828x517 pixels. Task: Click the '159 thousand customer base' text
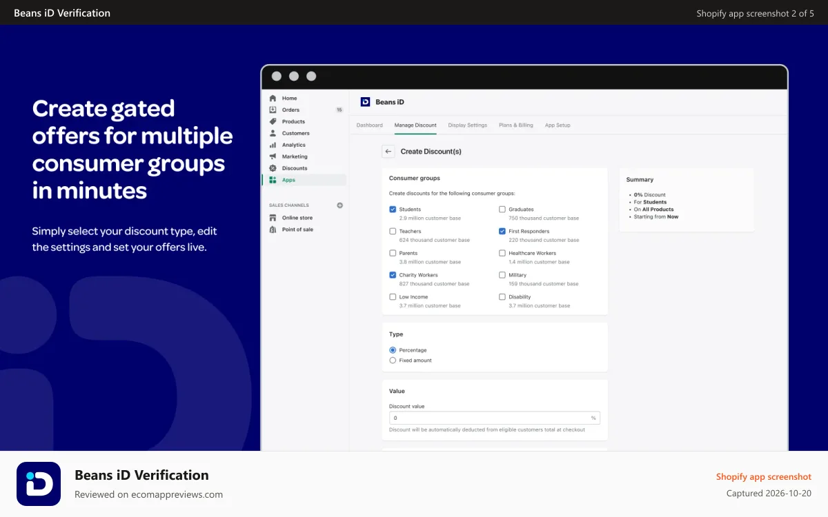coord(544,284)
